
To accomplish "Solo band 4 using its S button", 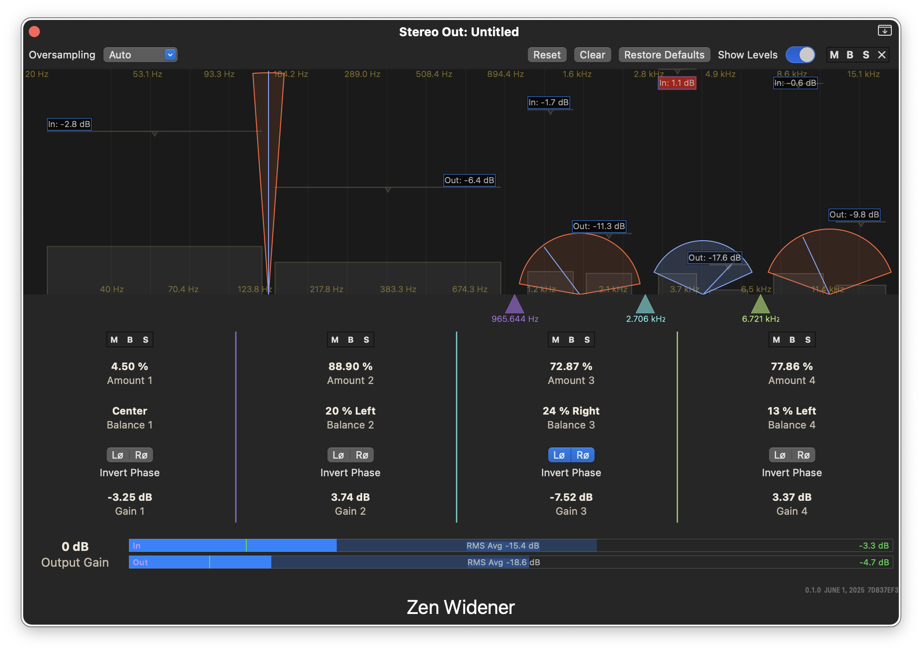I will click(808, 339).
